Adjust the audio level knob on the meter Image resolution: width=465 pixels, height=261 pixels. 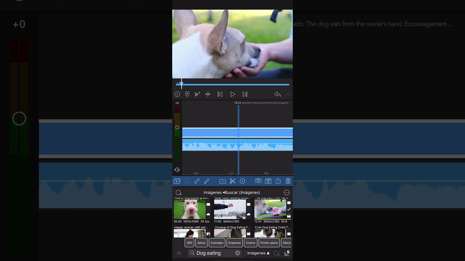pos(177,127)
